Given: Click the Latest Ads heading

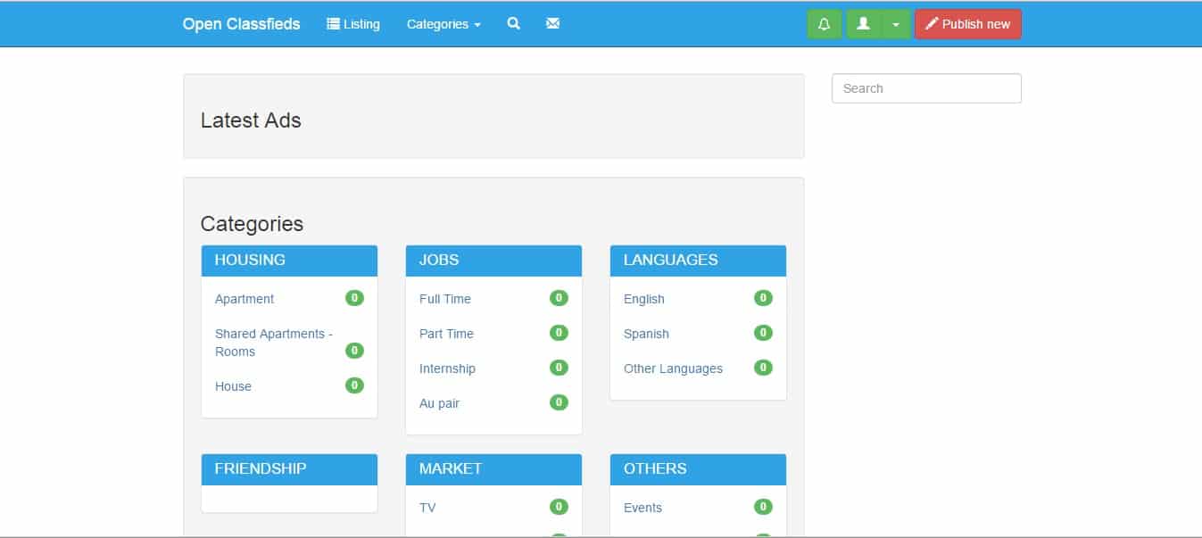Looking at the screenshot, I should pyautogui.click(x=251, y=120).
